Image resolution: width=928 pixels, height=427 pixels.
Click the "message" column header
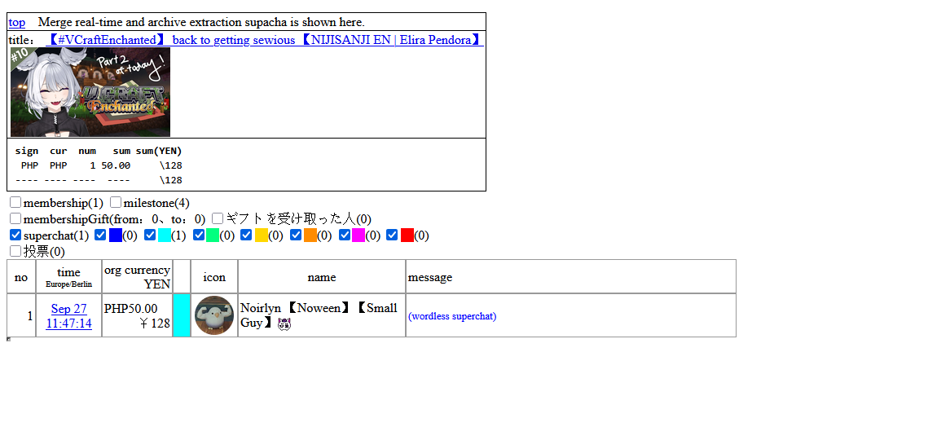click(x=571, y=276)
